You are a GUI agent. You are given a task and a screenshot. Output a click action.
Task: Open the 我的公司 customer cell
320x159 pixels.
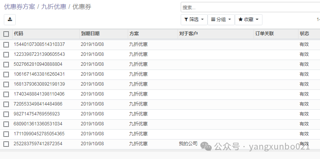point(188,144)
